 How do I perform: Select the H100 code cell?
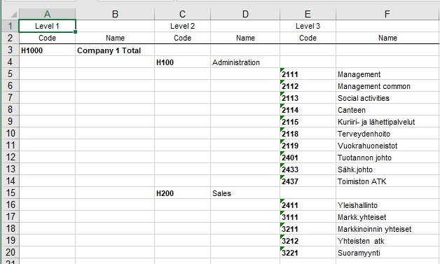[x=182, y=62]
